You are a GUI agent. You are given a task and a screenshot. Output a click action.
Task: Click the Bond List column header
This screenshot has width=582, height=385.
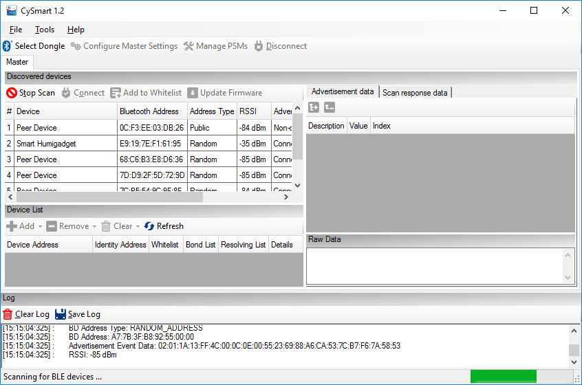click(x=200, y=245)
